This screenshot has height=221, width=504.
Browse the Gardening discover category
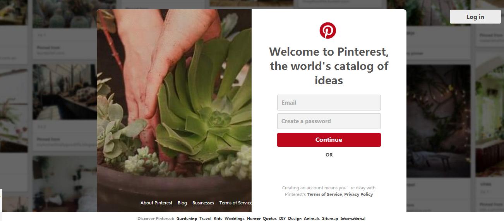[187, 218]
